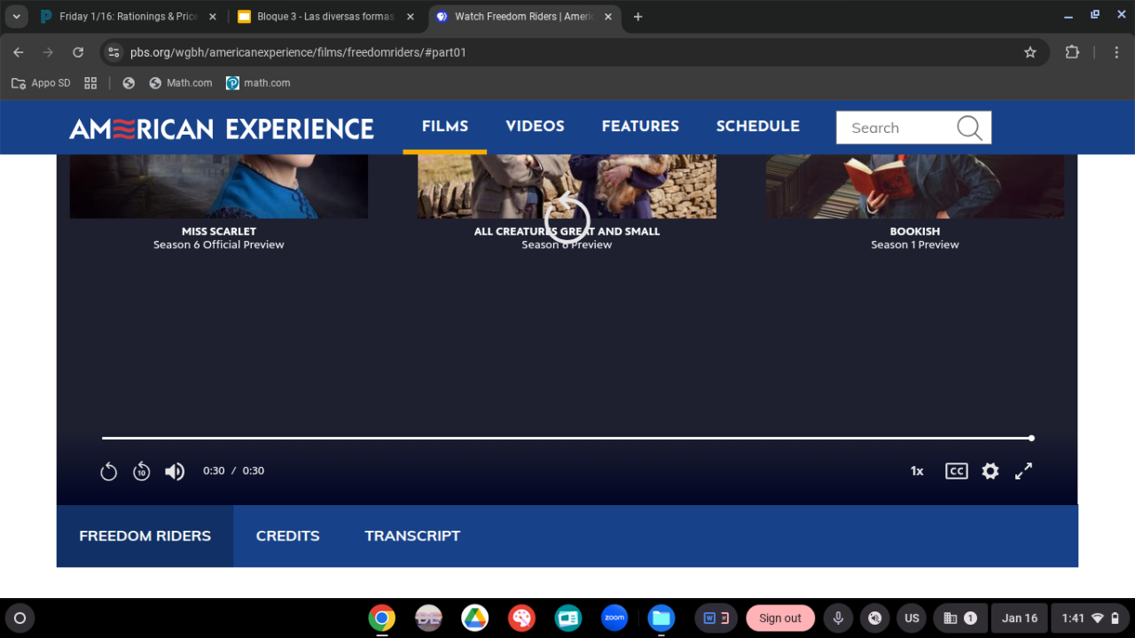Click the circular replay icon over the video
Image resolution: width=1135 pixels, height=638 pixels.
click(567, 219)
